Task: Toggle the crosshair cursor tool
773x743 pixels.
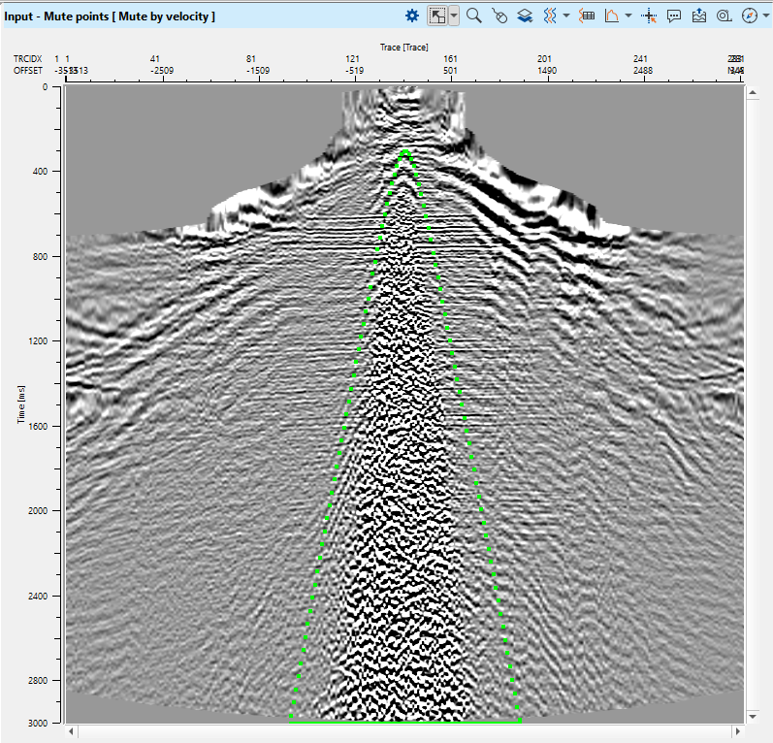Action: coord(650,16)
